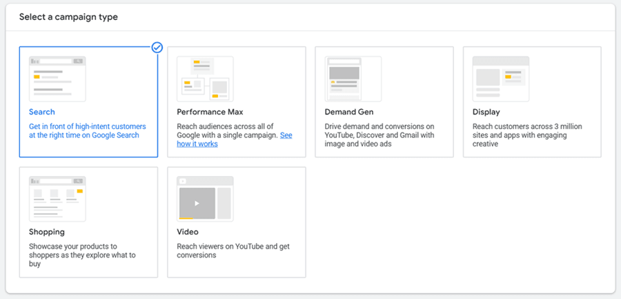Click the play triangle in Video thumbnail
The width and height of the screenshot is (621, 299).
[x=197, y=203]
